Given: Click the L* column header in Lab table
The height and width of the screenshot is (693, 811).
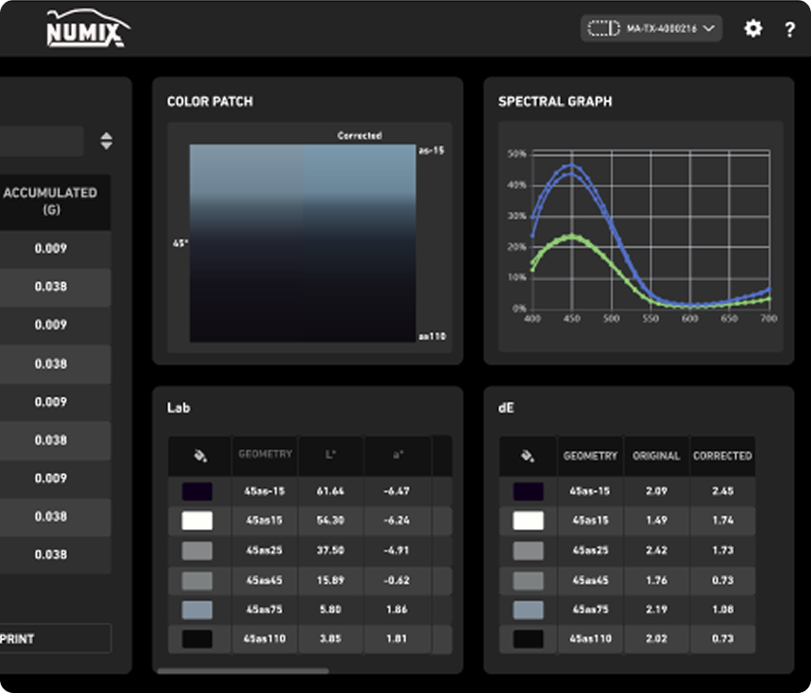Looking at the screenshot, I should click(330, 455).
